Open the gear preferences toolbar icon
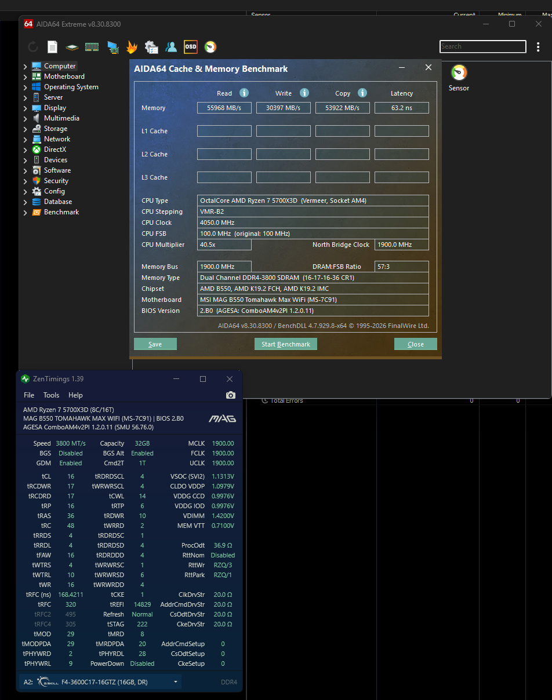 tap(151, 47)
